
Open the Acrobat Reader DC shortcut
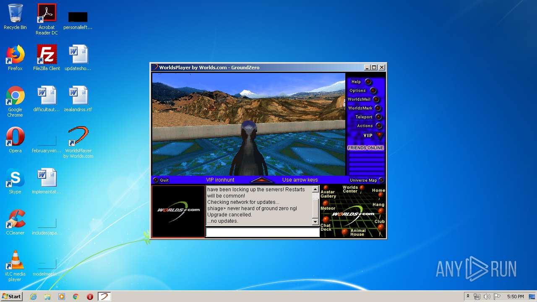tap(47, 19)
